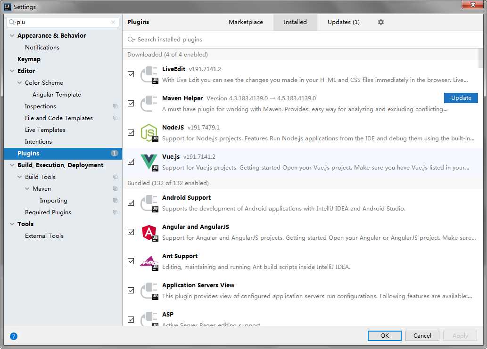Disable the Maven Helper plugin checkbox
Image resolution: width=487 pixels, height=349 pixels.
point(131,104)
